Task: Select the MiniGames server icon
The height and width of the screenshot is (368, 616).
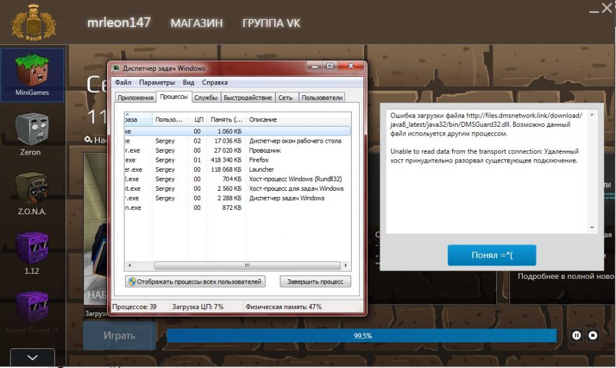Action: [x=32, y=74]
